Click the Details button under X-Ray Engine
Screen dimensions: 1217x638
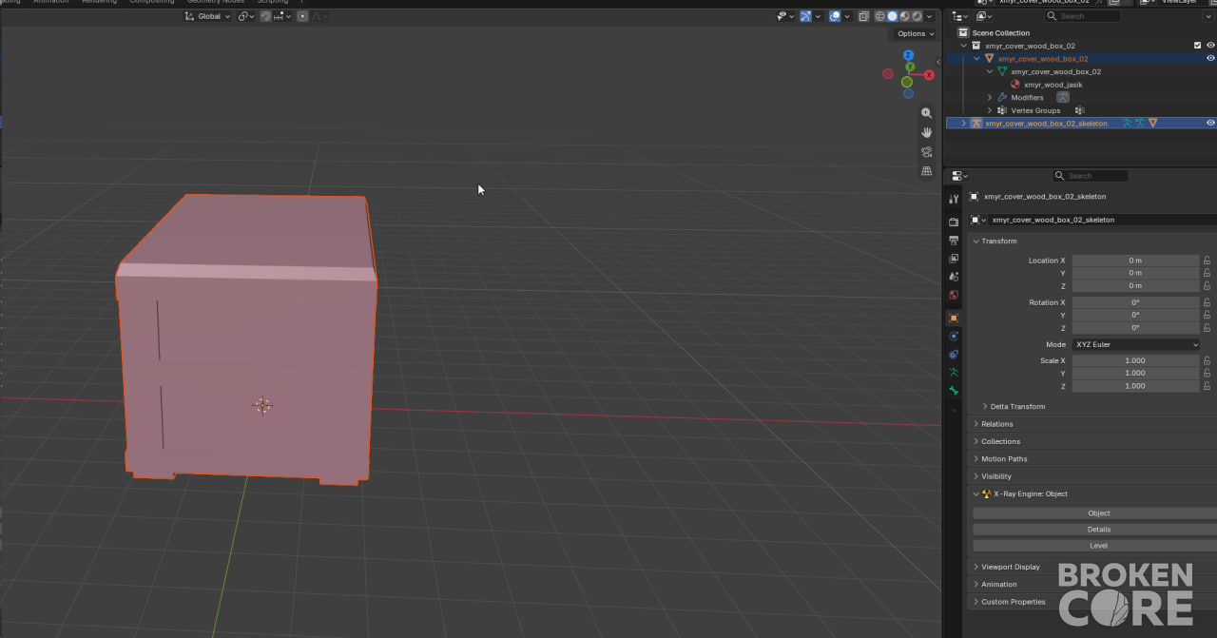coord(1098,530)
